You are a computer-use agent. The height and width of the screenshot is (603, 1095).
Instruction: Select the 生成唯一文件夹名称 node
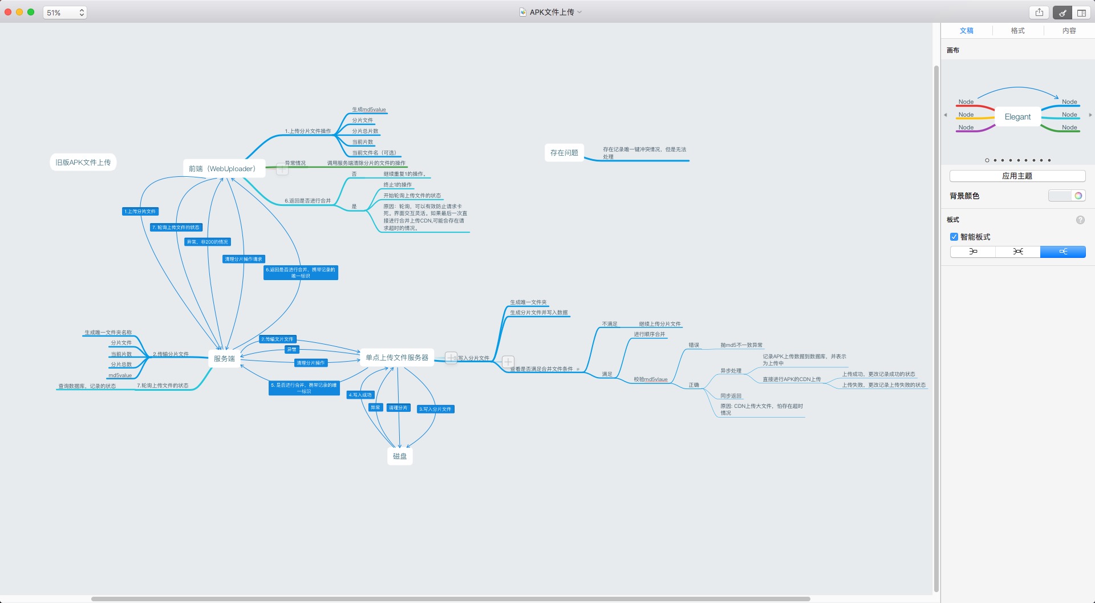click(x=108, y=333)
